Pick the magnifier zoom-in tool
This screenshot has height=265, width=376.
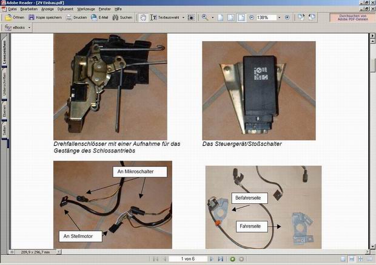205,18
